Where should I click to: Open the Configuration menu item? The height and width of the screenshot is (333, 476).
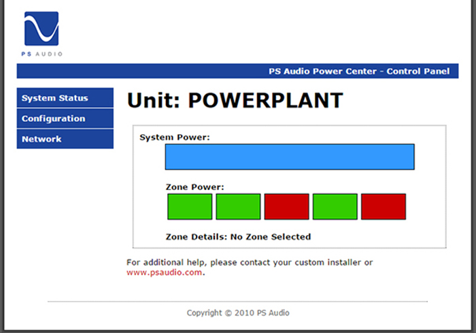pos(65,118)
